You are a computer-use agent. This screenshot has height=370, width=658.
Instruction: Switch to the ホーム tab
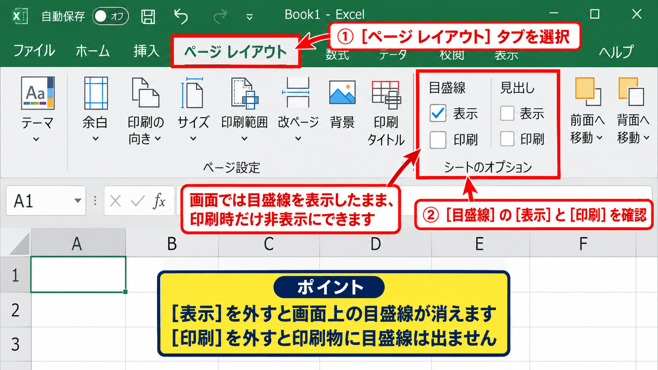92,51
